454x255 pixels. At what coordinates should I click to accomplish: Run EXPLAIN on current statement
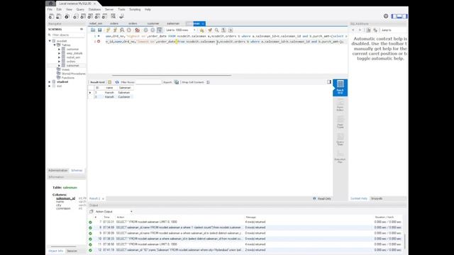[122, 30]
